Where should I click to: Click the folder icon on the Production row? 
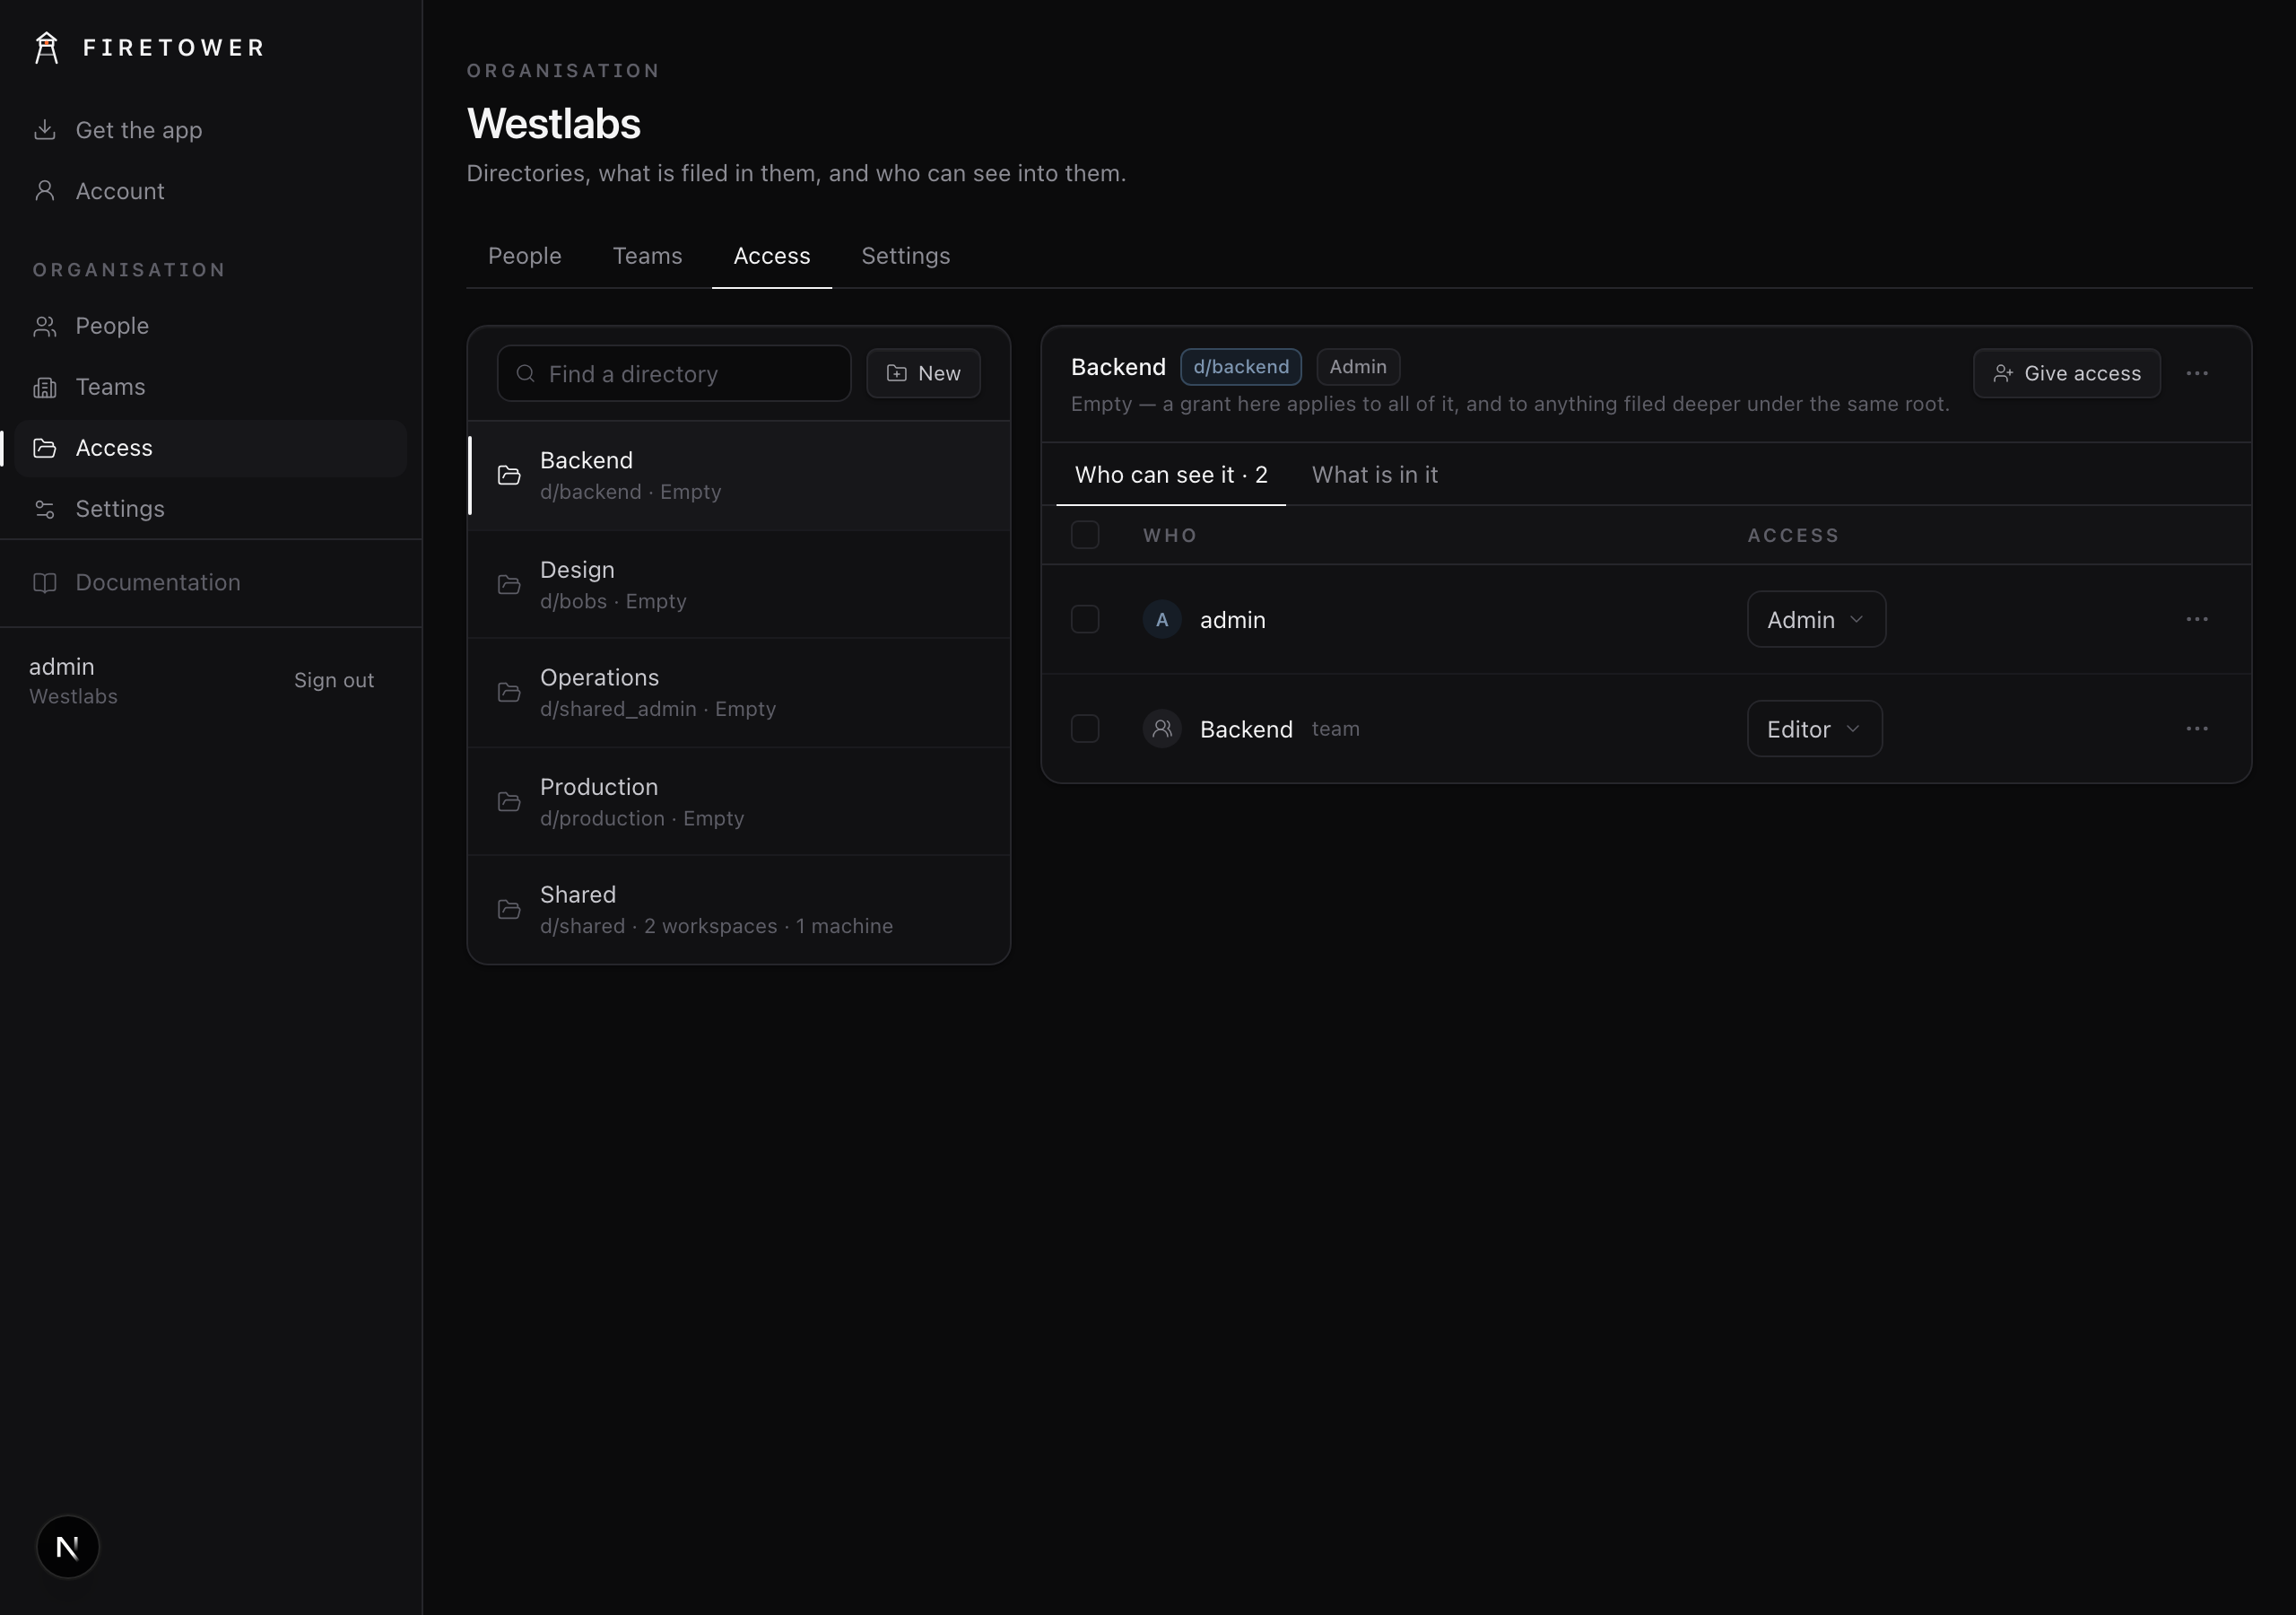click(x=509, y=801)
